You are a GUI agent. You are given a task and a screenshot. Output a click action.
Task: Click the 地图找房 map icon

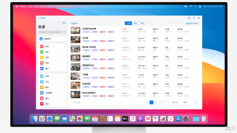click(41, 39)
